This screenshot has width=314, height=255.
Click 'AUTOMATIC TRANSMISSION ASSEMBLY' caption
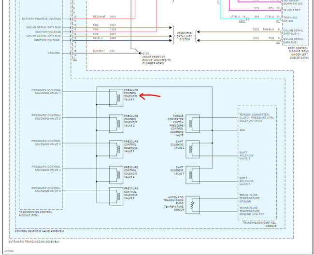[x=34, y=242]
